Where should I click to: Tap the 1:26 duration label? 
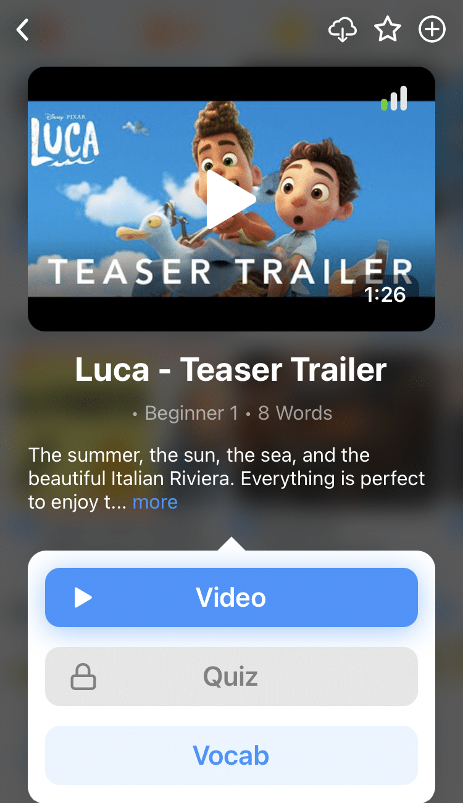(385, 294)
